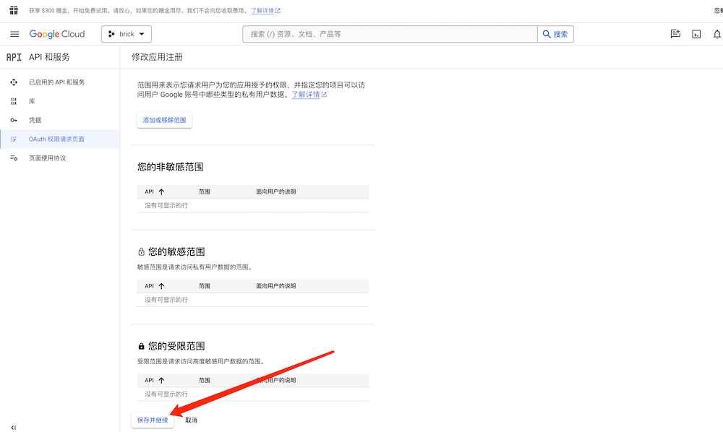Viewport: 723px width, 432px height.
Task: Activate Cloud Shell terminal icon
Action: 696,34
